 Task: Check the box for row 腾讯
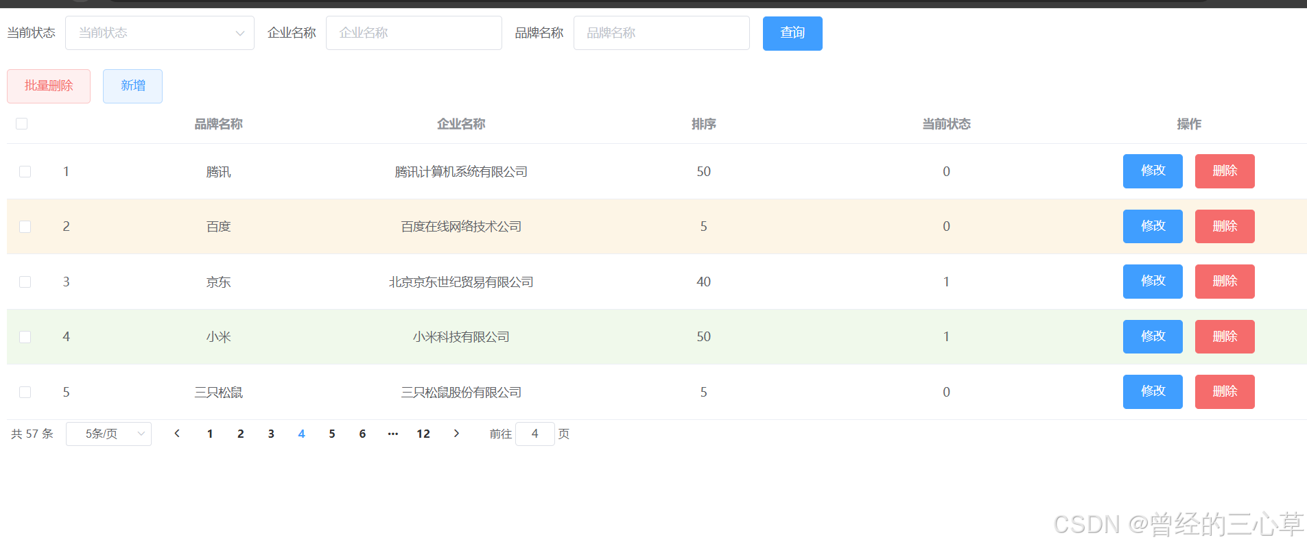click(x=25, y=171)
